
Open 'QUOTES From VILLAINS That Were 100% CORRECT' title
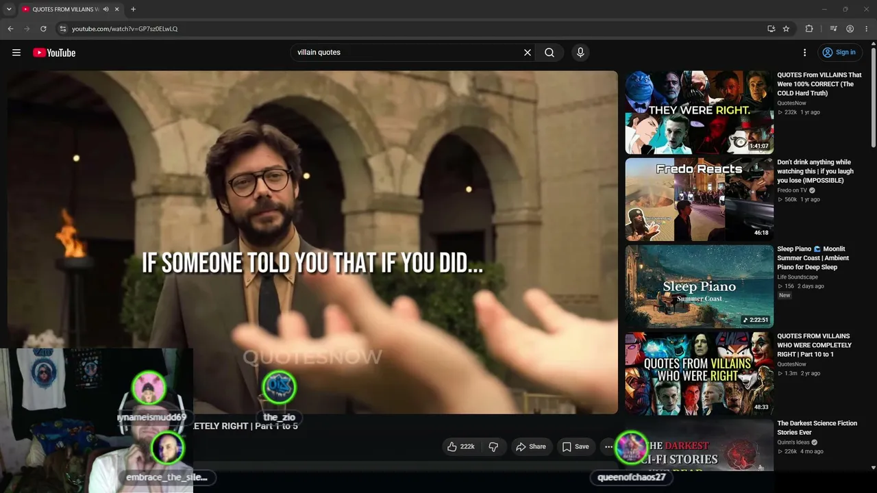point(819,84)
